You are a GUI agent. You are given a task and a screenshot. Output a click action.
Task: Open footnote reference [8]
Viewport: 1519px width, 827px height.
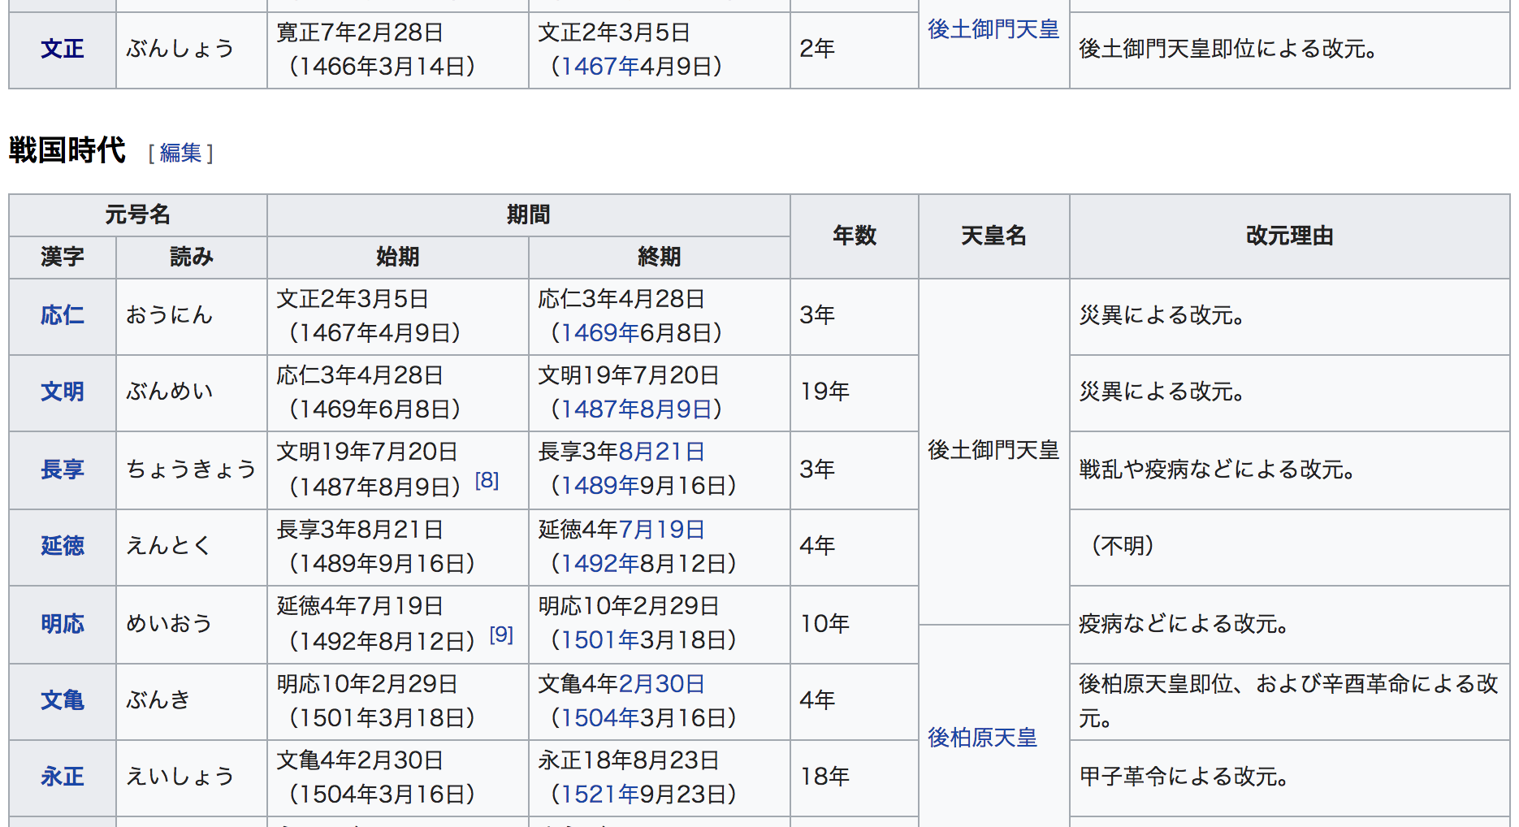pyautogui.click(x=488, y=481)
